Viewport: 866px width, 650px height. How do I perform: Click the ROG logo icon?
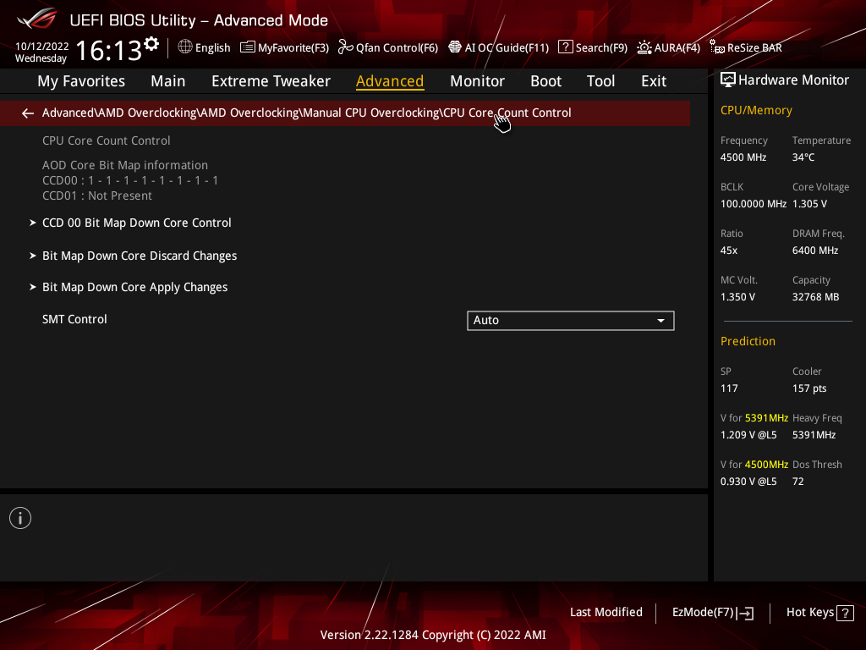[37, 19]
